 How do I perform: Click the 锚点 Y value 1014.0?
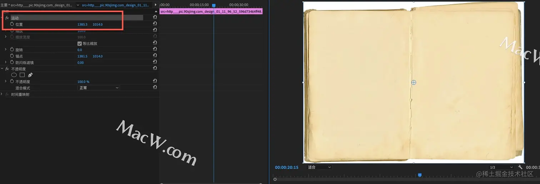coord(97,56)
